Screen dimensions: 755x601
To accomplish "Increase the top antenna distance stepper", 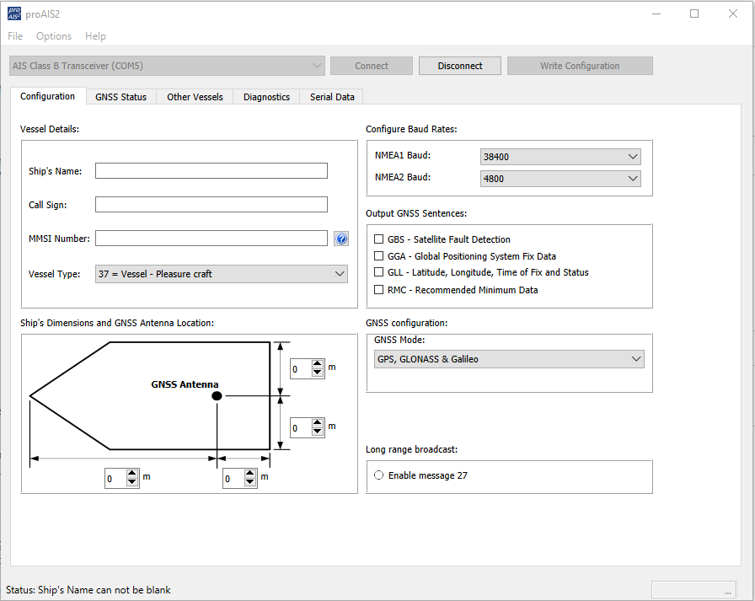I will (318, 364).
